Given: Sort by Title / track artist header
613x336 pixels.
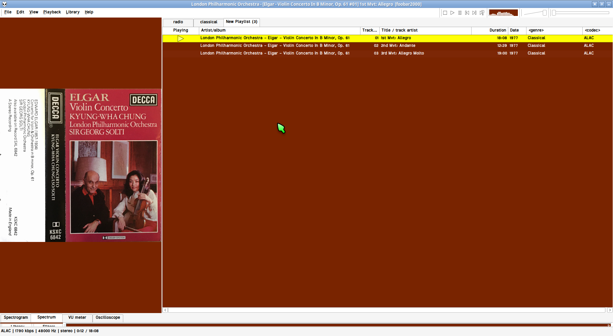Looking at the screenshot, I should (425, 30).
